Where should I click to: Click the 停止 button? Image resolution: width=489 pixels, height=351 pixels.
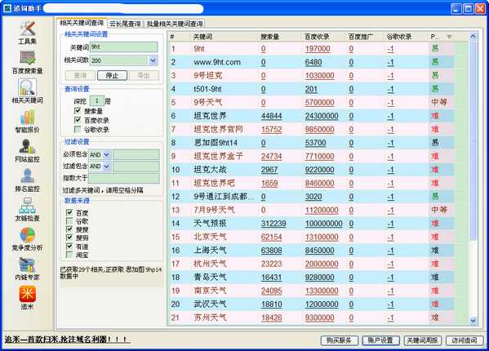(x=112, y=75)
